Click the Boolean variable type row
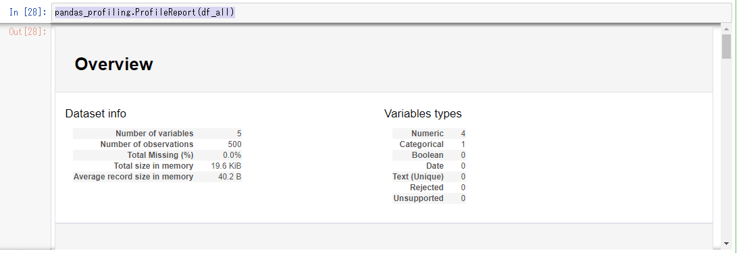 point(430,155)
